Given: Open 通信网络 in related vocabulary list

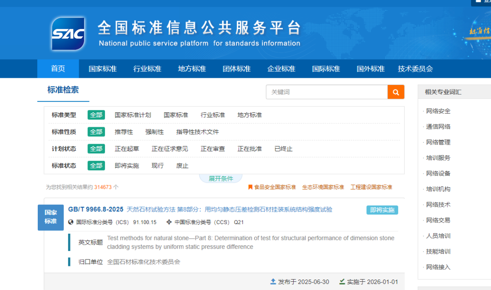Looking at the screenshot, I should pos(438,127).
